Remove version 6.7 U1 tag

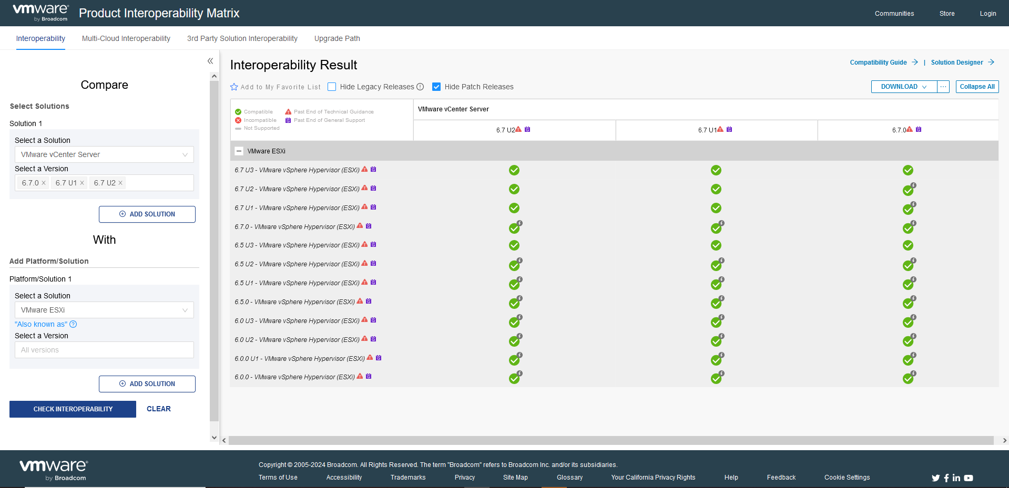point(82,183)
